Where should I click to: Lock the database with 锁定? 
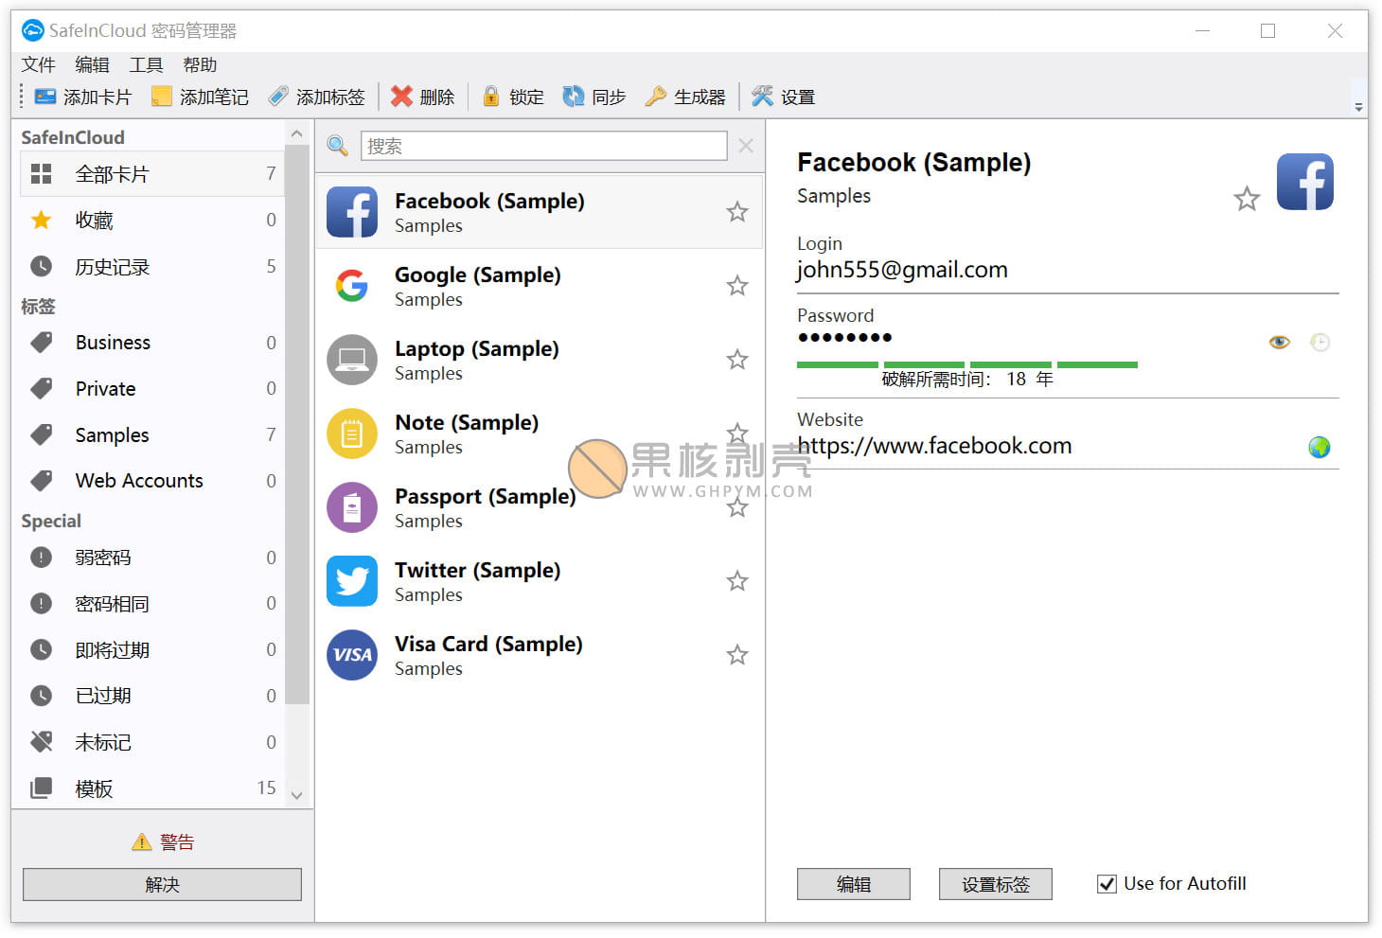[513, 97]
